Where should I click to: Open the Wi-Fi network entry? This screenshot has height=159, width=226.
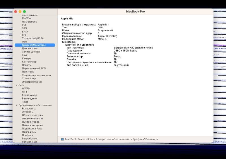pos(25,92)
